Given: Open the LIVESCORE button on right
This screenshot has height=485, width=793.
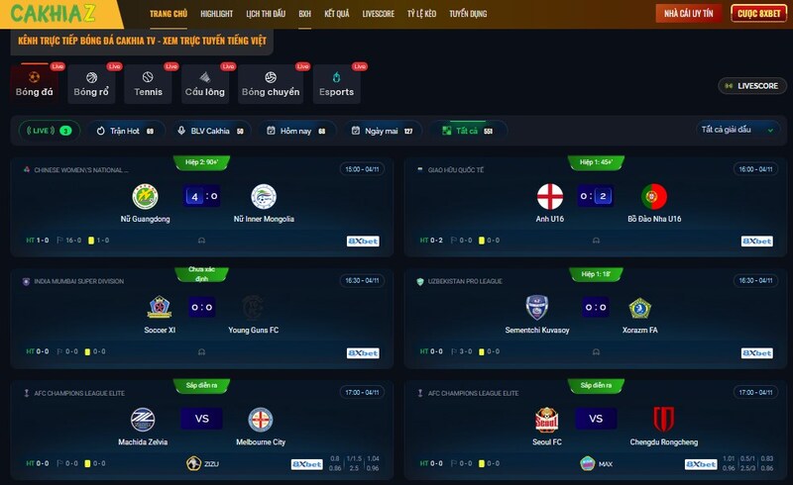Looking at the screenshot, I should (752, 86).
